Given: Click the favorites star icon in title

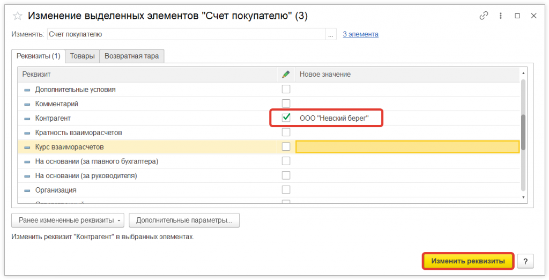Looking at the screenshot, I should click(17, 16).
